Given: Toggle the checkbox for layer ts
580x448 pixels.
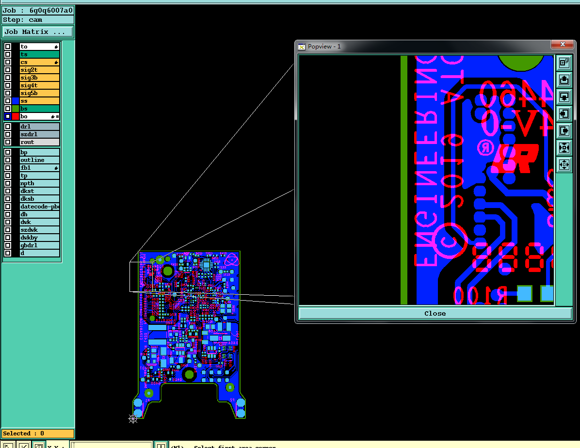Looking at the screenshot, I should point(8,54).
